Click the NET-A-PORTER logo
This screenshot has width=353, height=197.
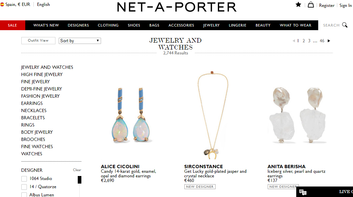(x=177, y=7)
